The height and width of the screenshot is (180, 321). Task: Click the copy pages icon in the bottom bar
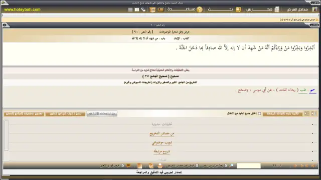pos(151,165)
